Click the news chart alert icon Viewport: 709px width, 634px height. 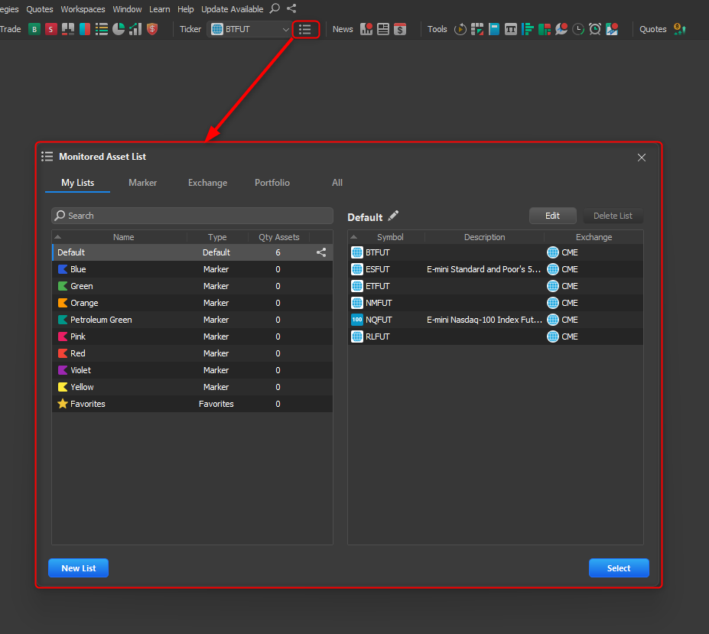tap(366, 29)
